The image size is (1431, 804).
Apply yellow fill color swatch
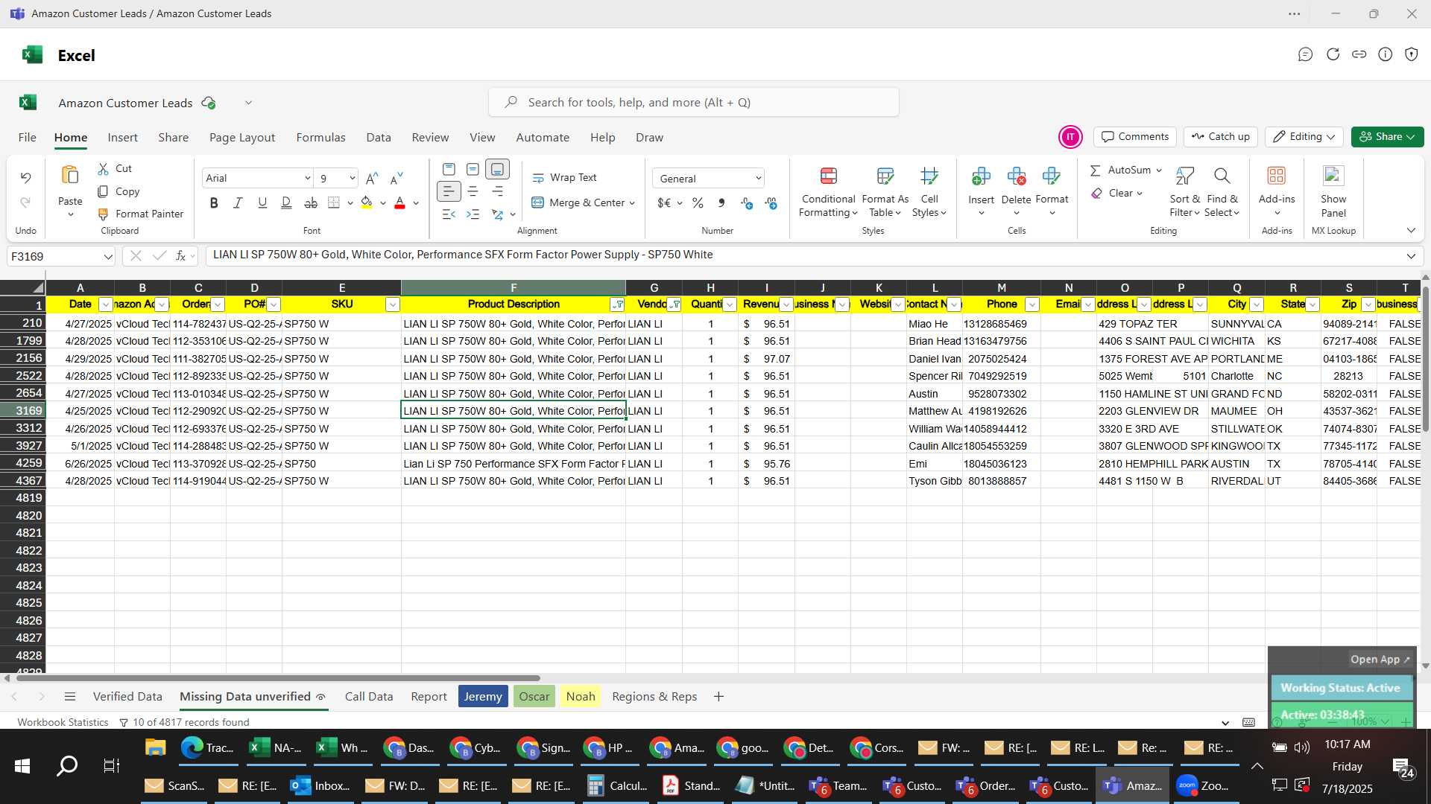(367, 202)
